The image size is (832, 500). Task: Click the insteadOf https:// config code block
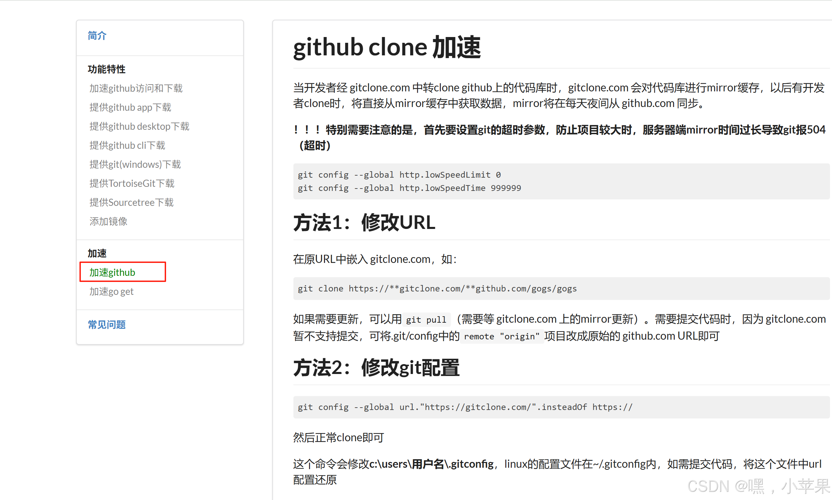(561, 407)
